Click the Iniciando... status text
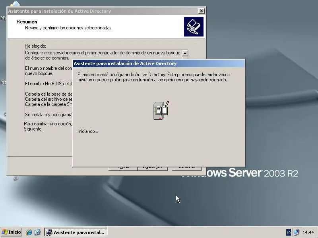 [87, 131]
